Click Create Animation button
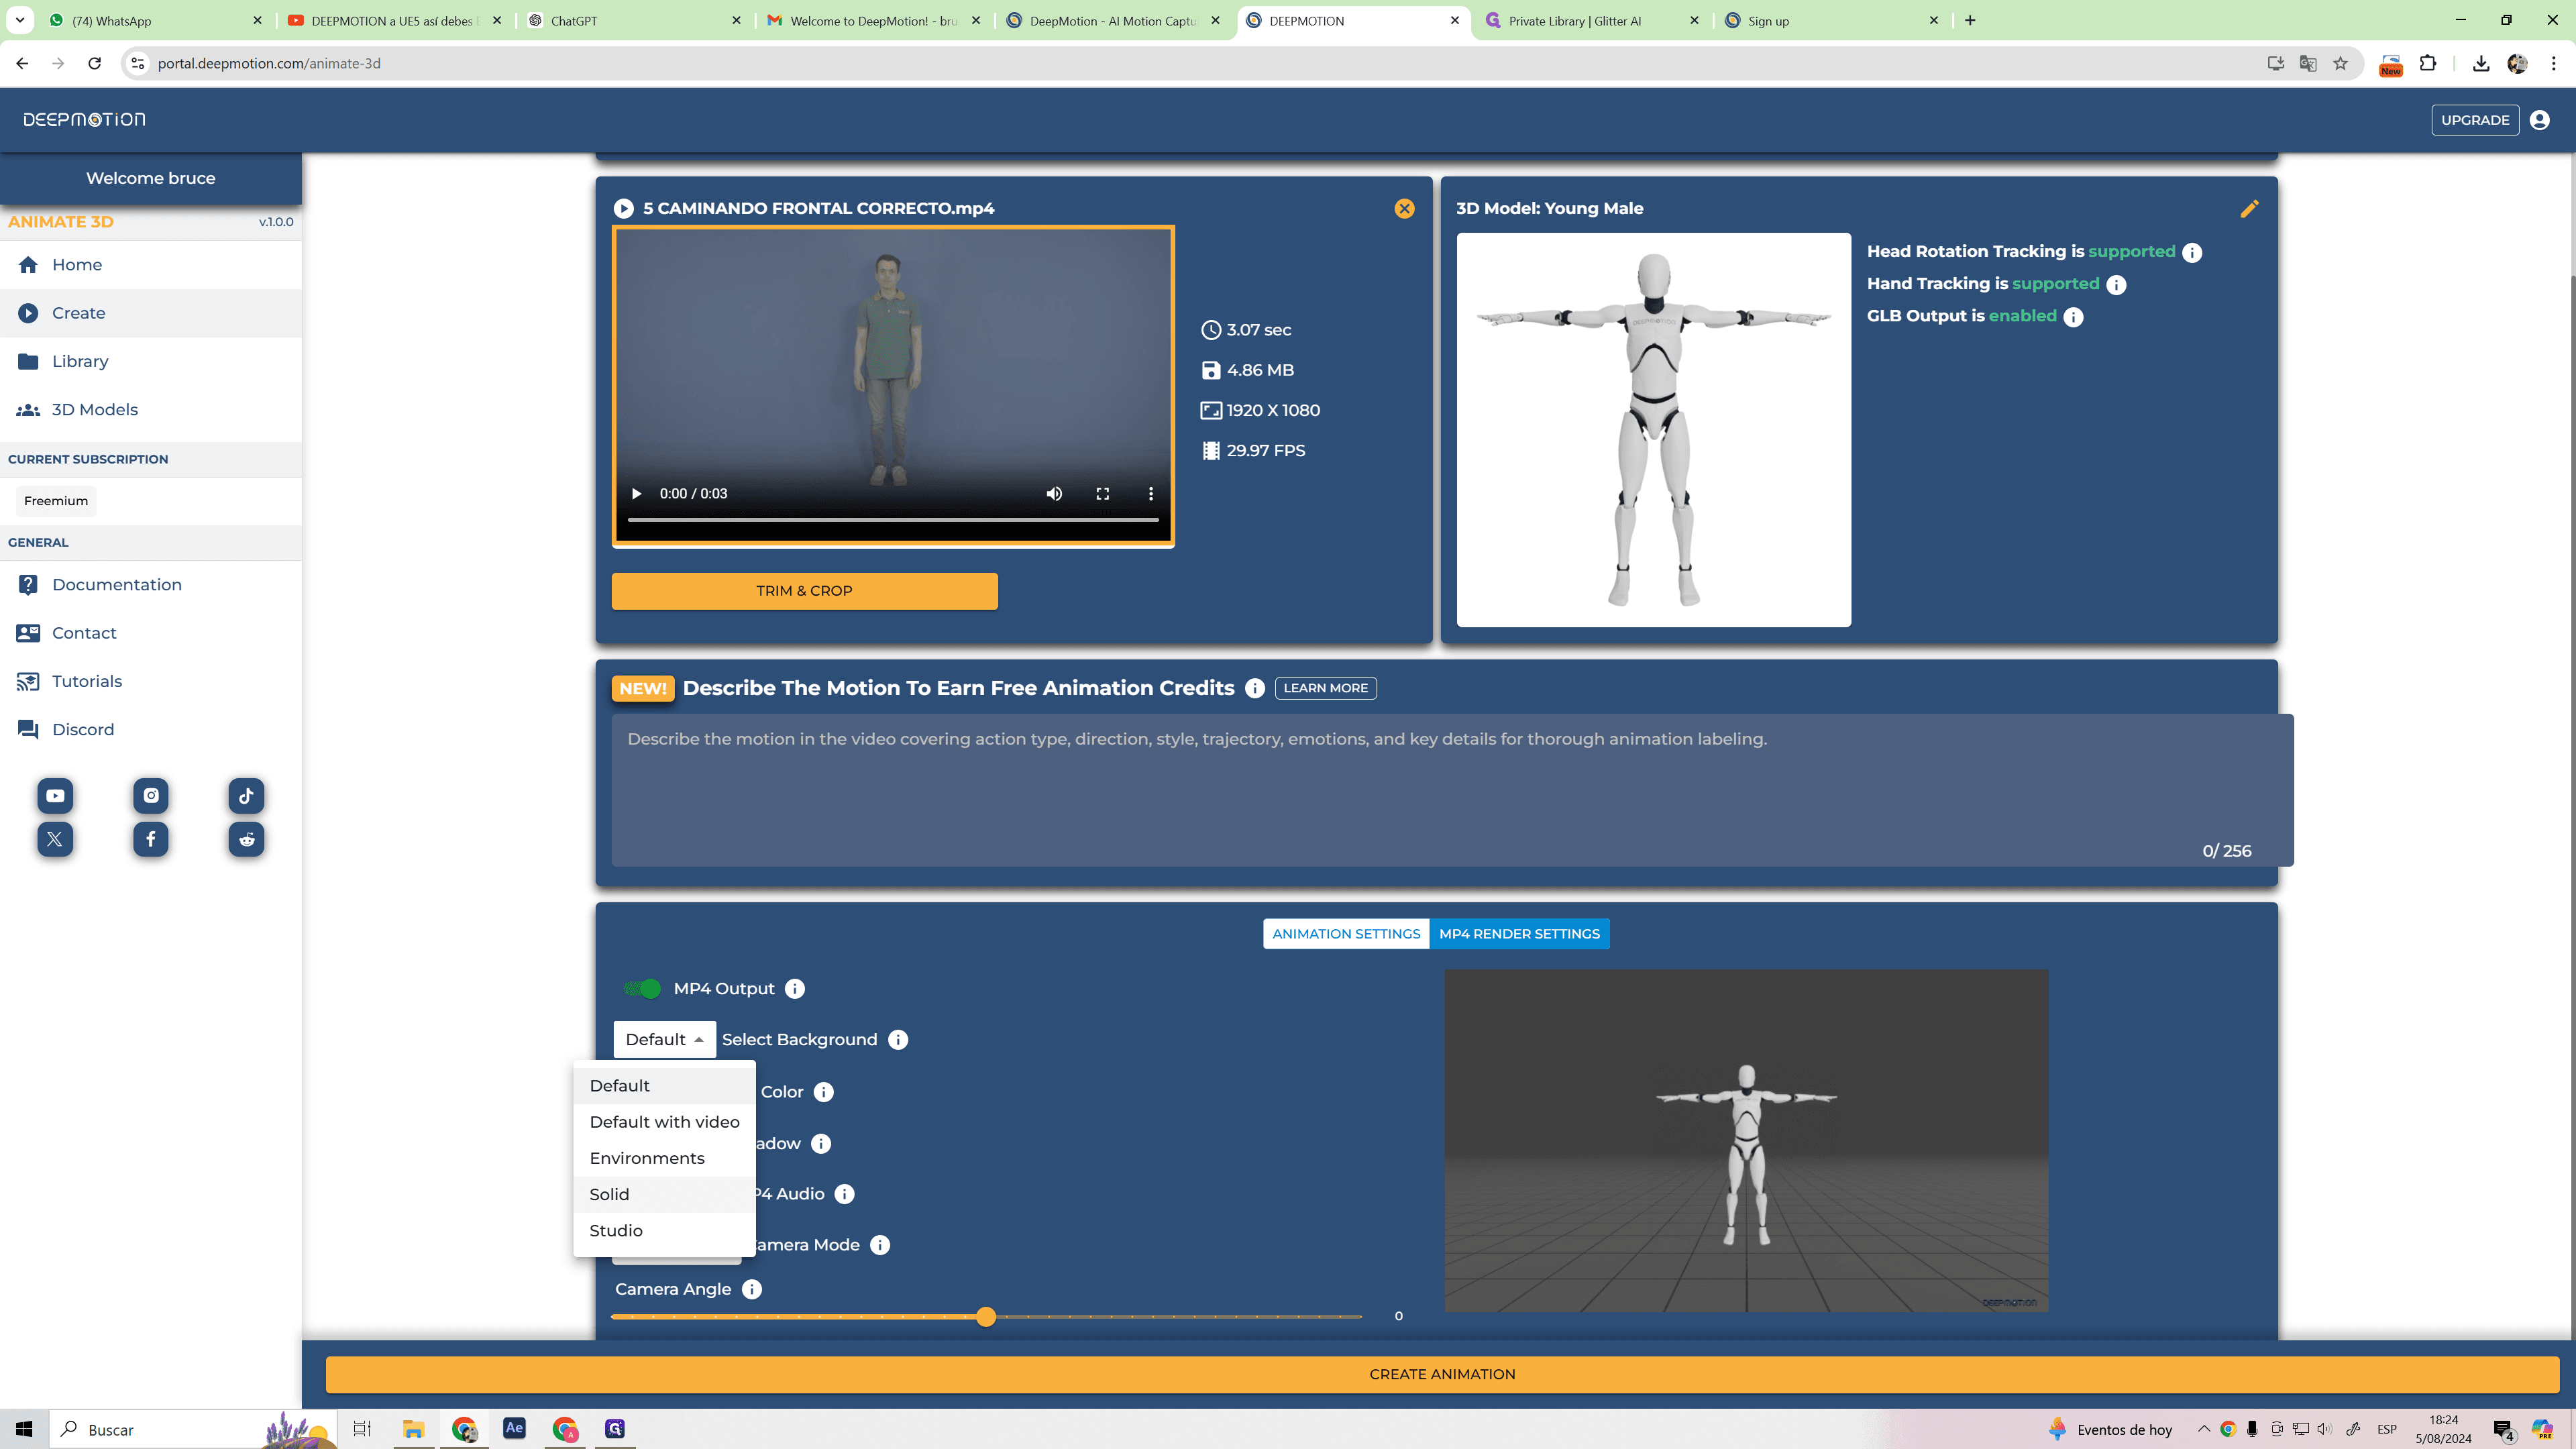 pos(1442,1374)
